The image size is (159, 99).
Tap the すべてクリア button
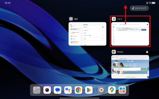click(139, 8)
